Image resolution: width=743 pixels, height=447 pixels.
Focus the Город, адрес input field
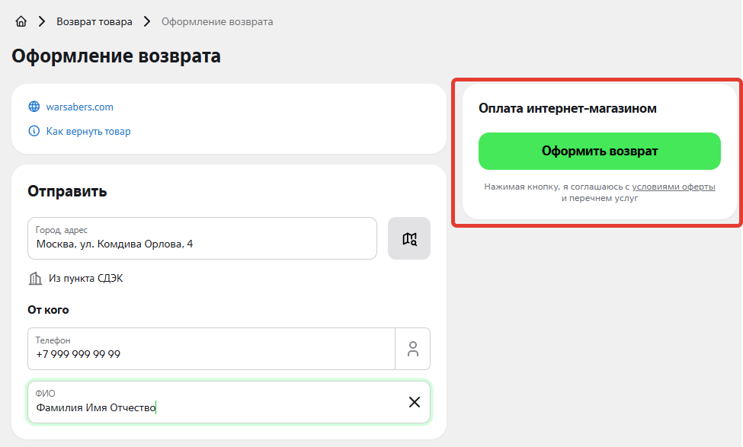202,244
